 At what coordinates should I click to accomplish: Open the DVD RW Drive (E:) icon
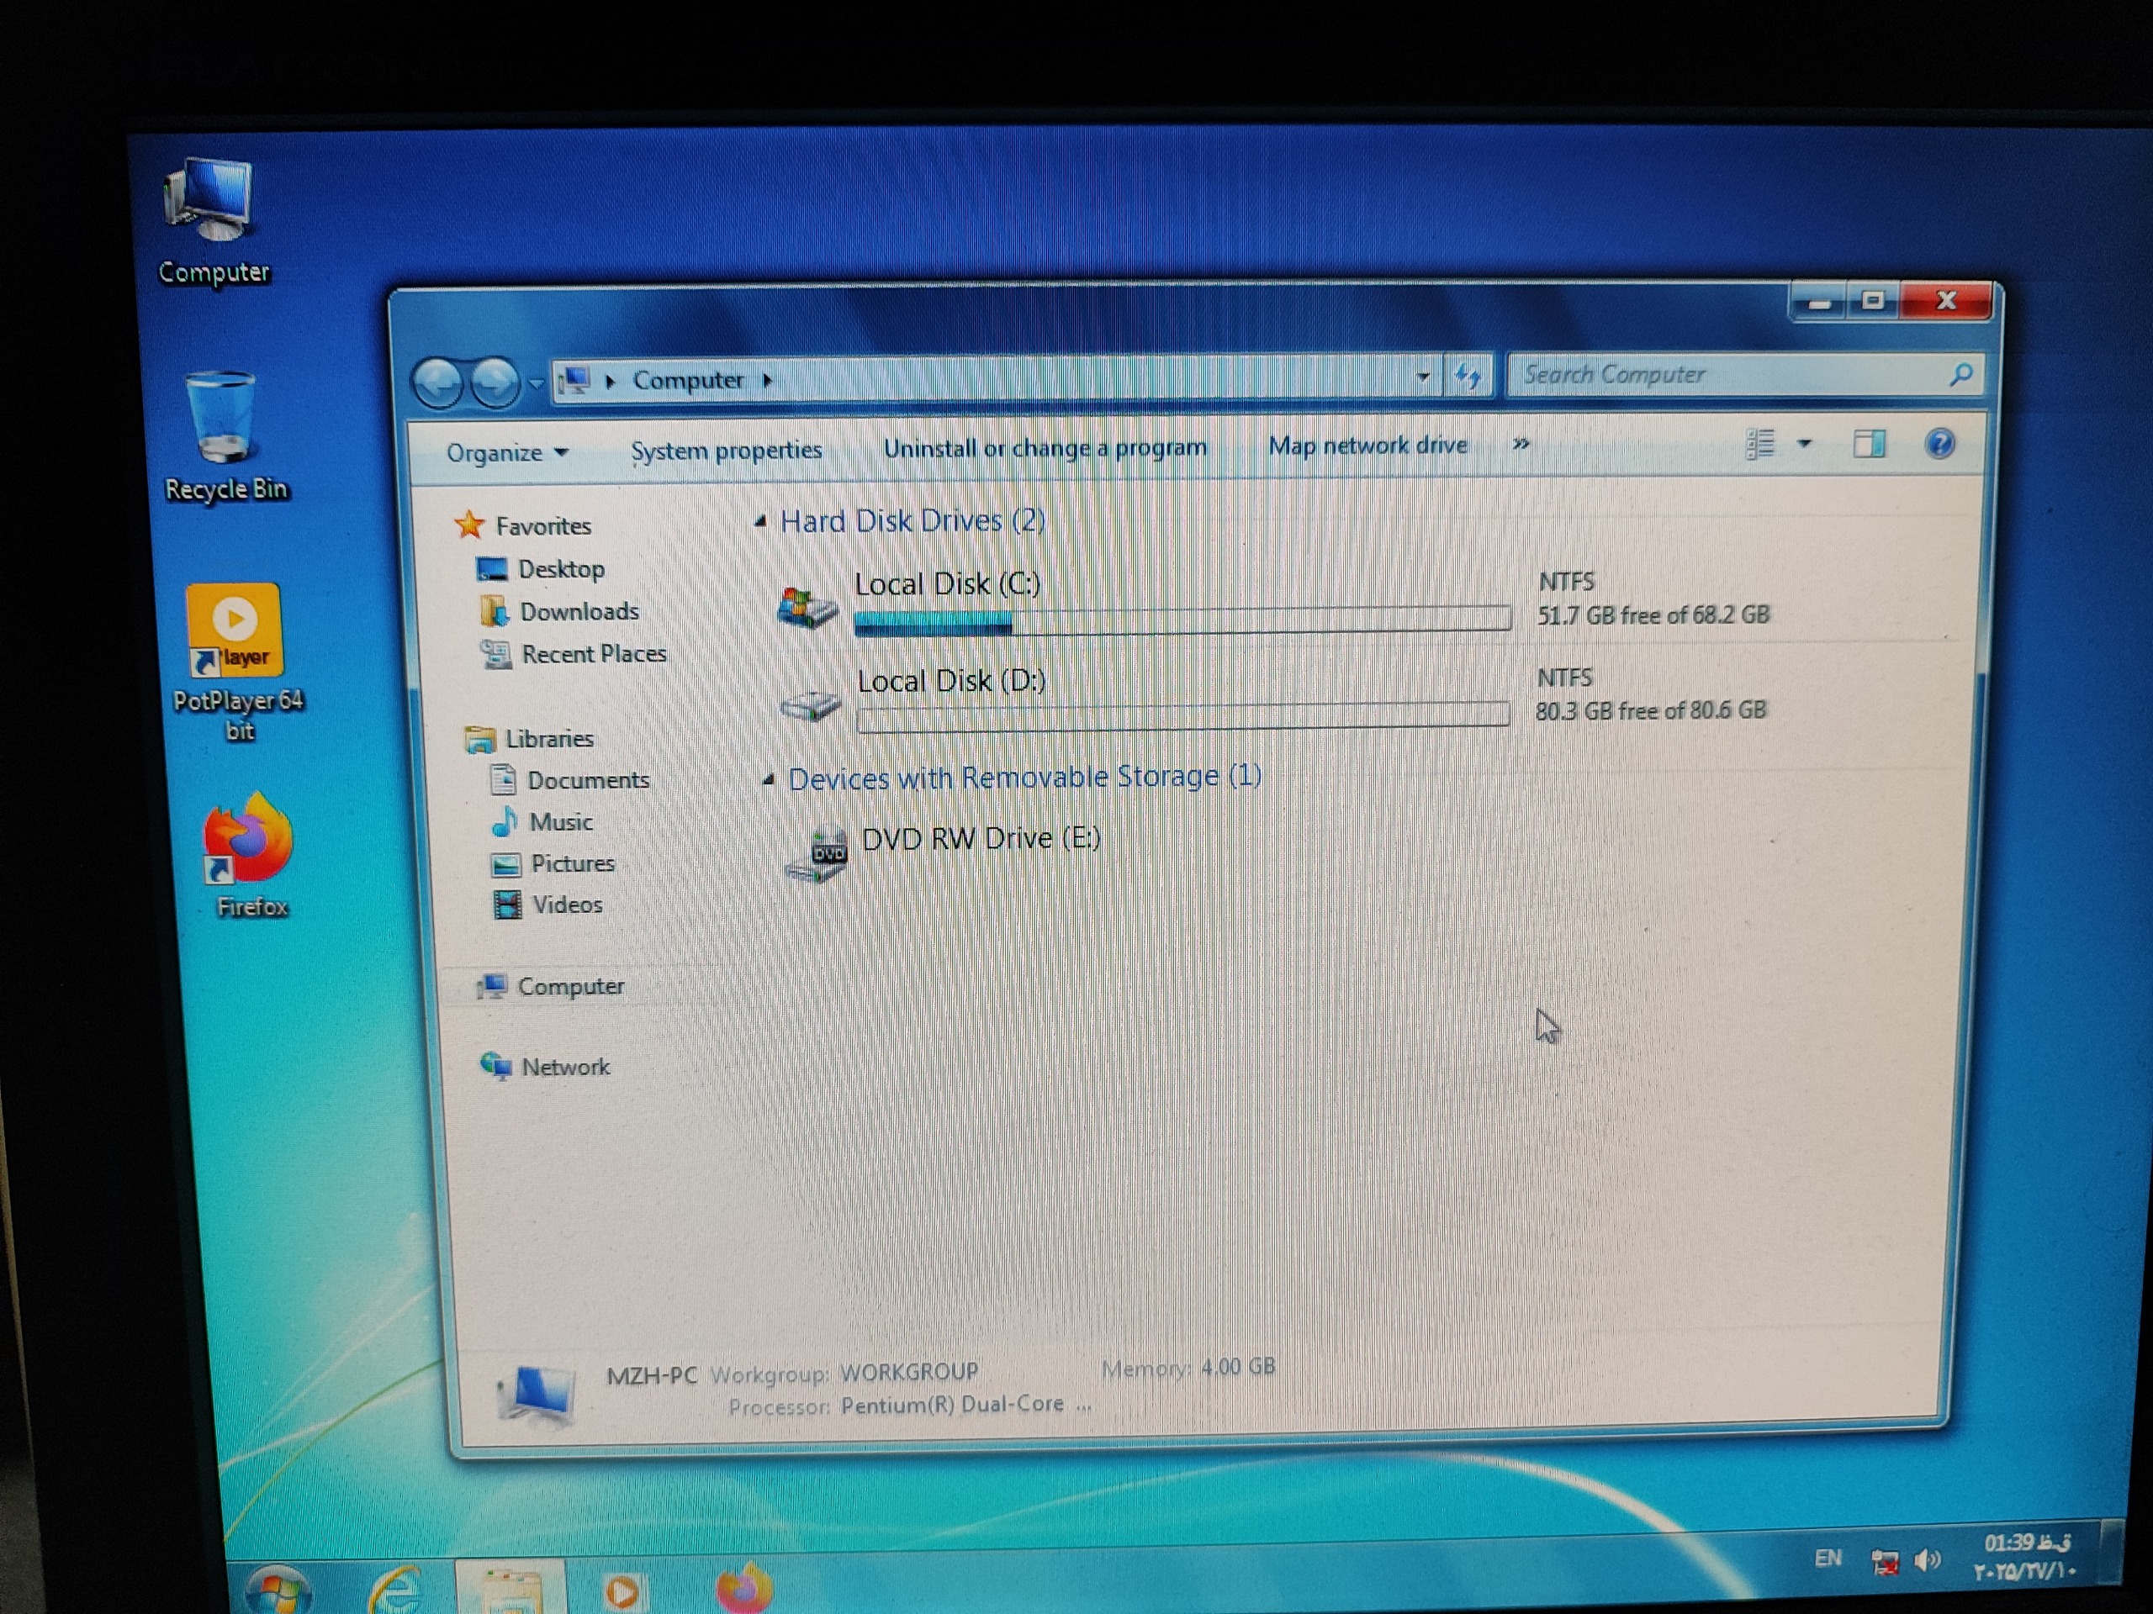(x=817, y=854)
